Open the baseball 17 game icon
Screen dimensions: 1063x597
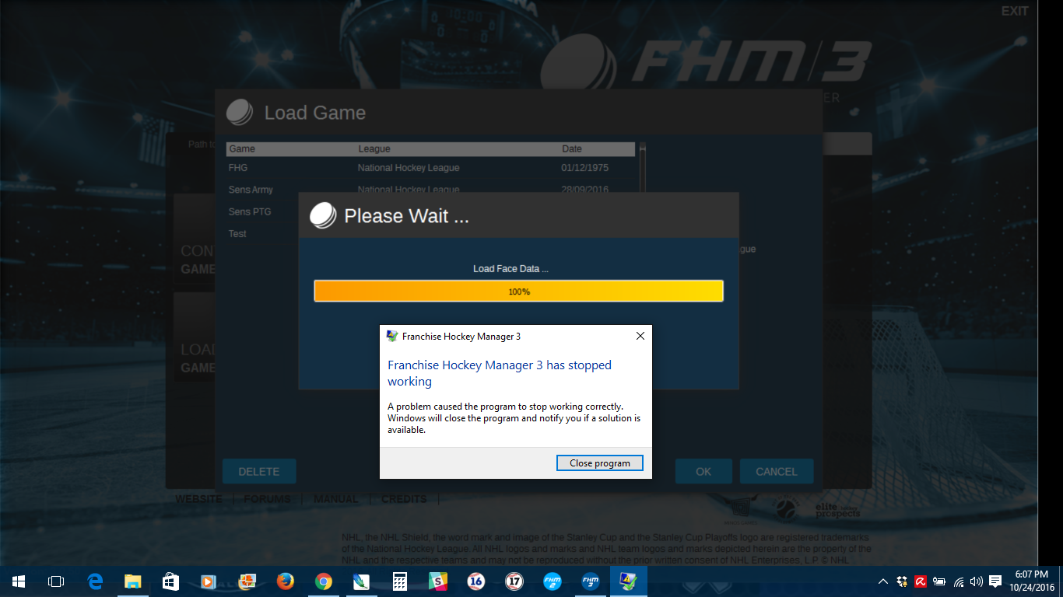(514, 581)
